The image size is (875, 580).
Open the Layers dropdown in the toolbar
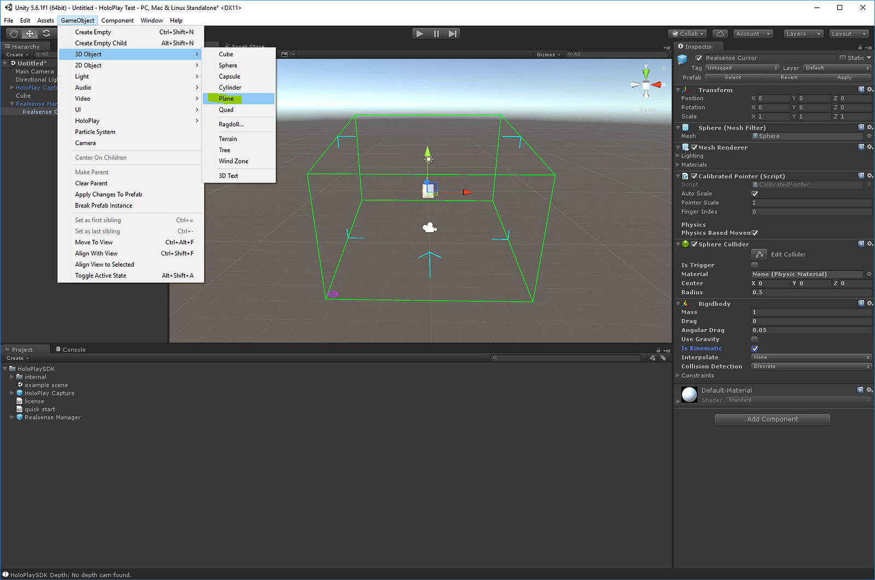[803, 34]
